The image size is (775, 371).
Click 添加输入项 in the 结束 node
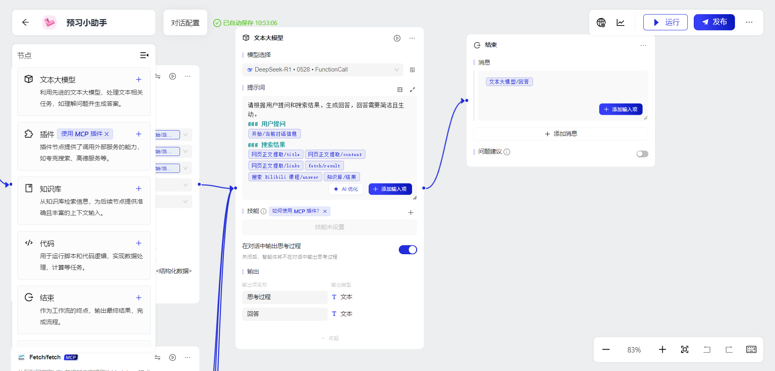[621, 109]
